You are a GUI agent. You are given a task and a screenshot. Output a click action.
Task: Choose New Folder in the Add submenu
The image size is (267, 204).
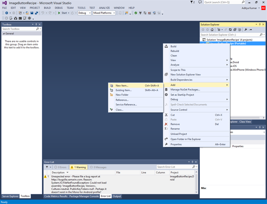coord(136,95)
